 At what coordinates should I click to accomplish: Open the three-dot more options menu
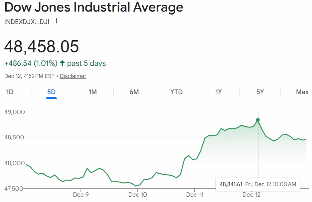(56, 21)
